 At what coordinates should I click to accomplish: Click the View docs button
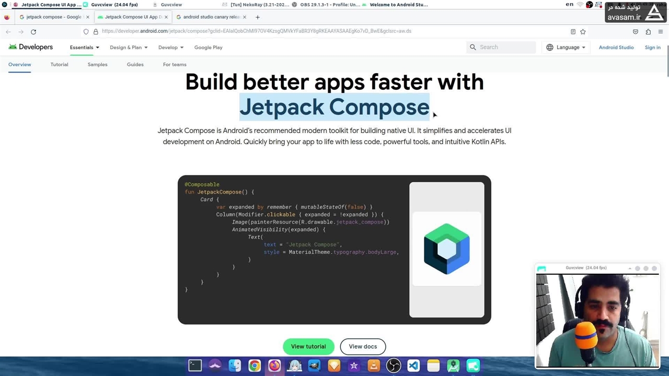coord(363,346)
